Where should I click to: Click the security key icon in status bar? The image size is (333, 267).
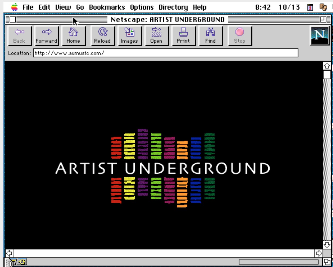click(22, 262)
